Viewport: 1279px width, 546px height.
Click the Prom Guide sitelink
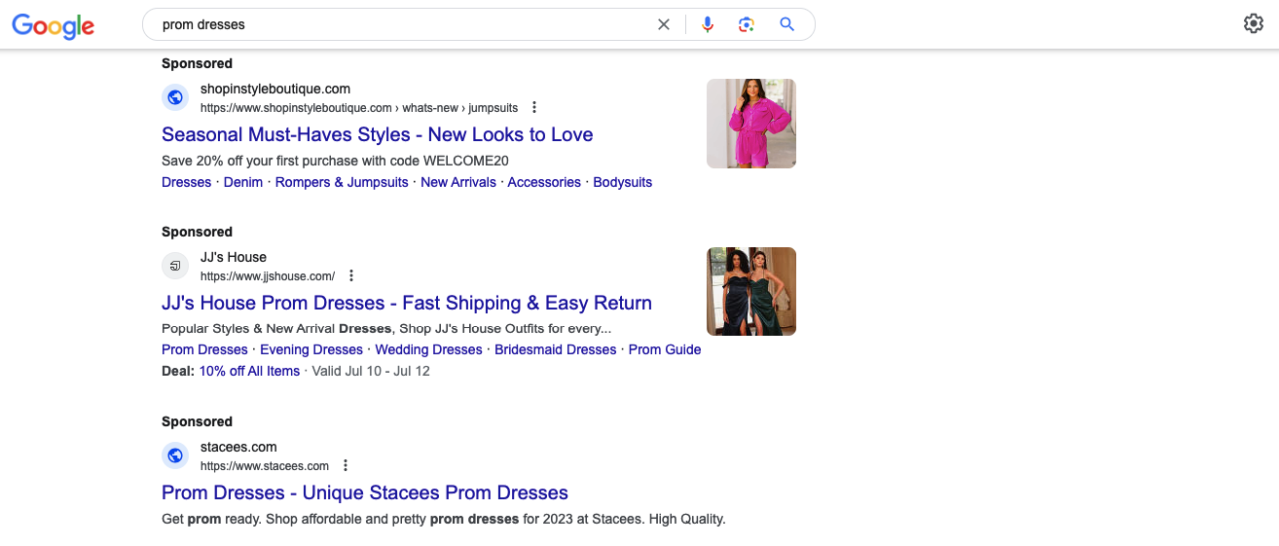pyautogui.click(x=665, y=349)
